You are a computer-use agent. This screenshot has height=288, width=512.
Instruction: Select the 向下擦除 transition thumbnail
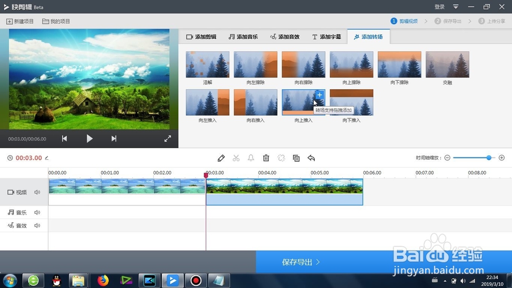point(399,65)
